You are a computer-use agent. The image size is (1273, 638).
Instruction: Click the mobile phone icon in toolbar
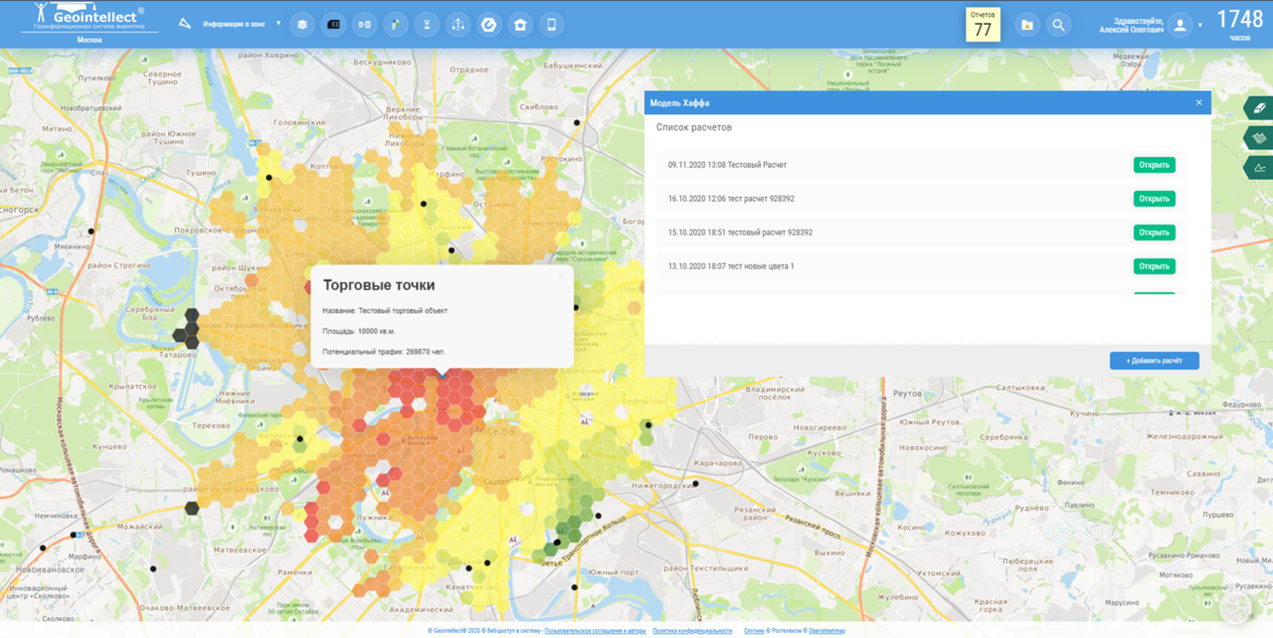pyautogui.click(x=551, y=25)
